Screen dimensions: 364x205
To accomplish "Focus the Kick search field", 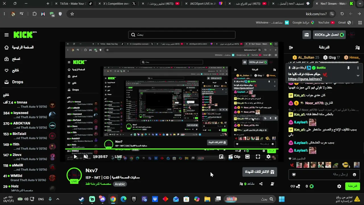I will [x=182, y=35].
